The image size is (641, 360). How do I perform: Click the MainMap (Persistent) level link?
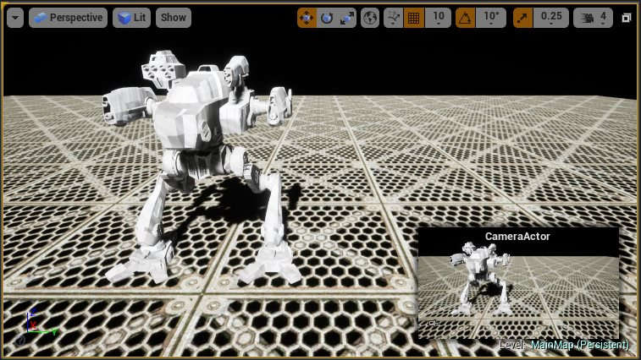[x=580, y=345]
